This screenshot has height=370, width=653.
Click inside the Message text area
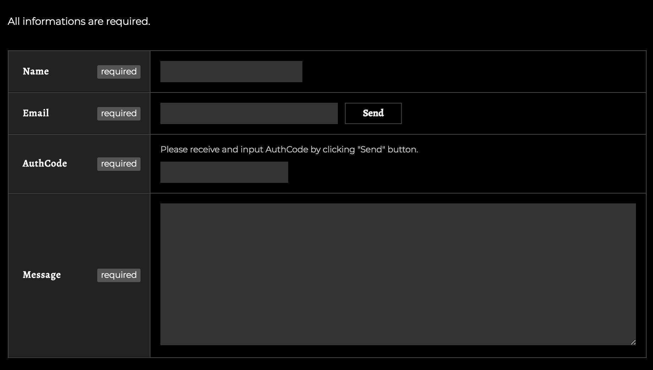(x=398, y=274)
